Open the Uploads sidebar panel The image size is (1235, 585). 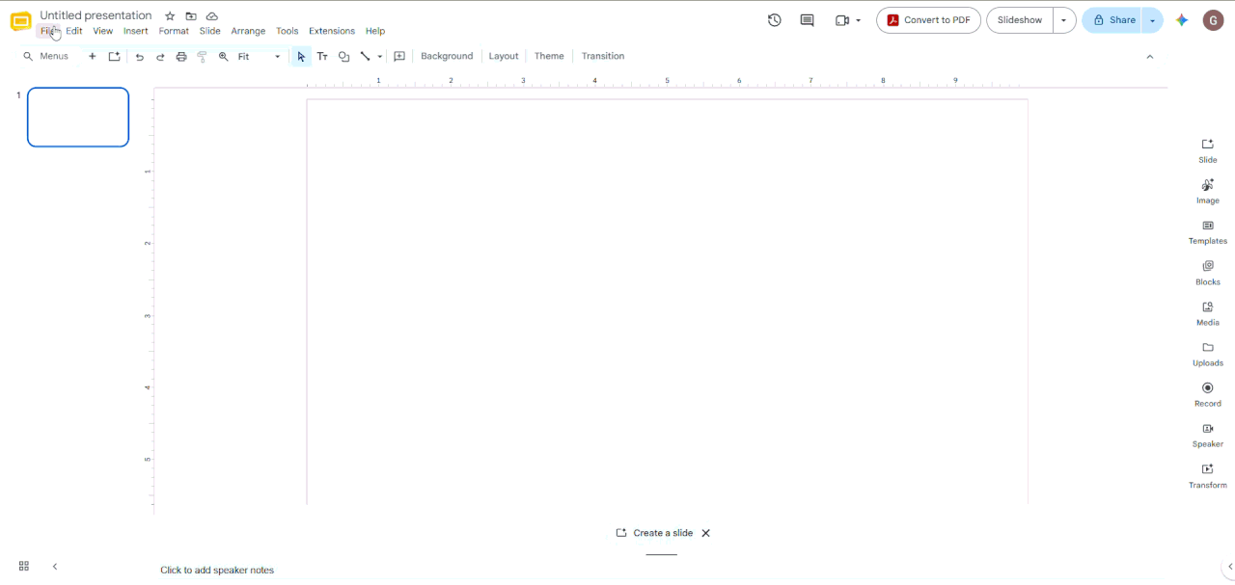tap(1208, 354)
